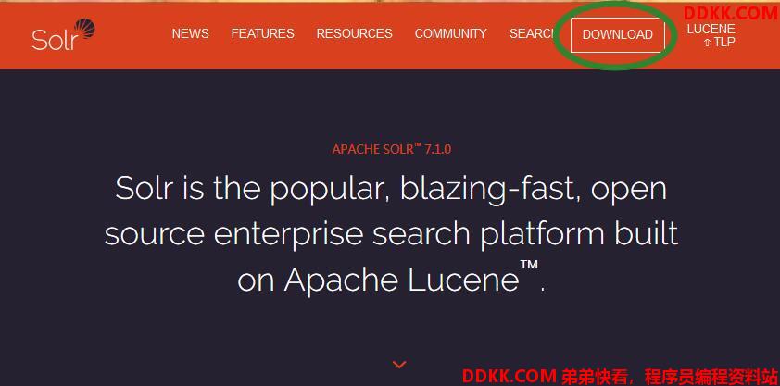Click the DOWNLOAD button
Image resolution: width=780 pixels, height=386 pixels.
click(x=617, y=35)
